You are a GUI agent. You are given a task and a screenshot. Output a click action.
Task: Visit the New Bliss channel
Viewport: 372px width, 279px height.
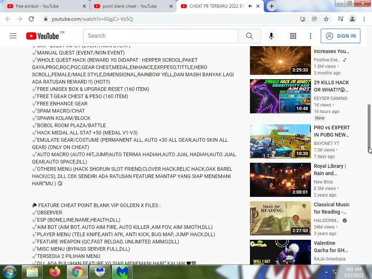tap(323, 182)
